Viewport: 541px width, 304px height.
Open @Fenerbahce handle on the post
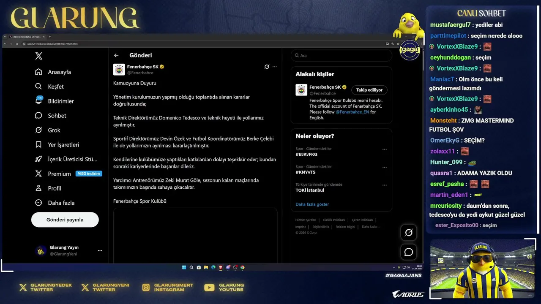(x=140, y=73)
